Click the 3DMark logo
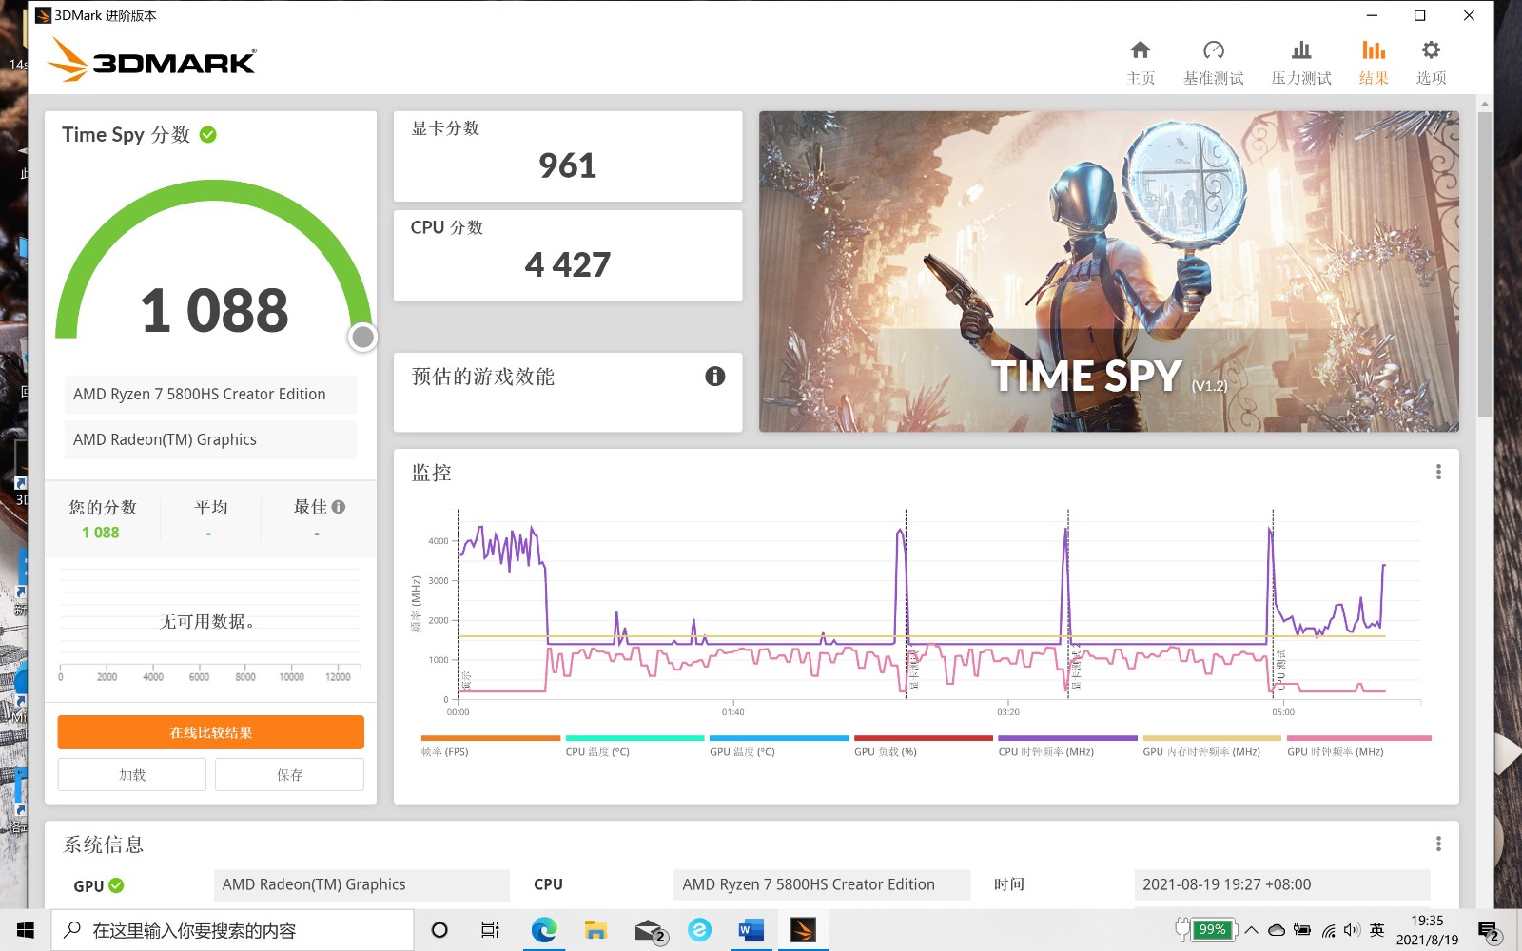The height and width of the screenshot is (951, 1522). point(152,59)
